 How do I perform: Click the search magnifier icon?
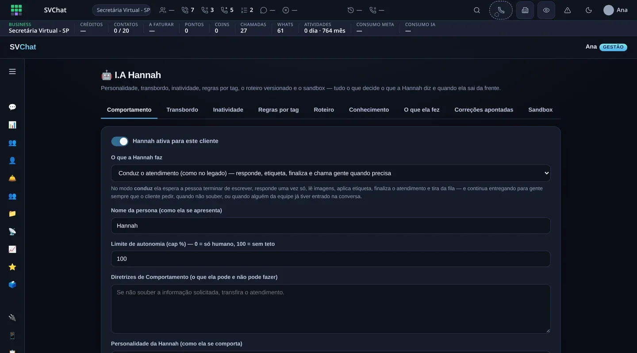click(477, 10)
